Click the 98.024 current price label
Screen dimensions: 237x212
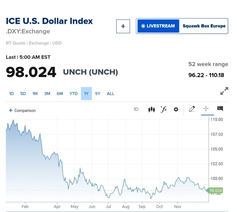click(215, 191)
